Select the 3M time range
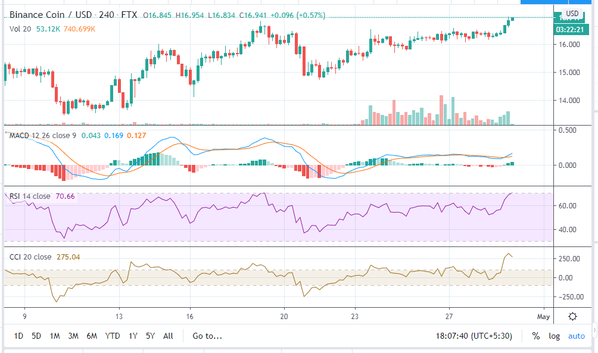The height and width of the screenshot is (353, 598). point(73,336)
